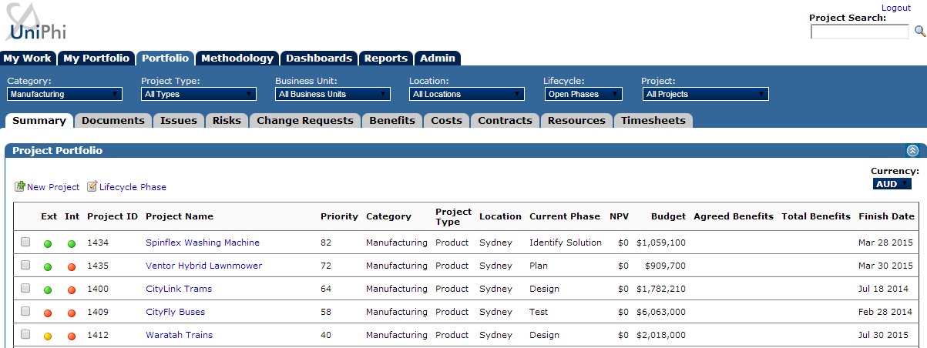Open the Reports tab
The image size is (927, 348).
click(386, 59)
